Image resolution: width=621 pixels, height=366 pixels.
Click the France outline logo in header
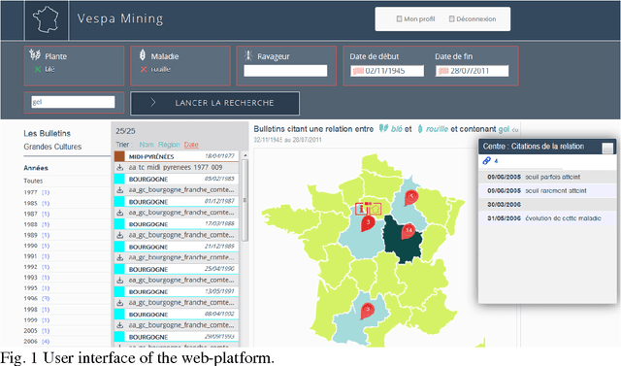(46, 19)
